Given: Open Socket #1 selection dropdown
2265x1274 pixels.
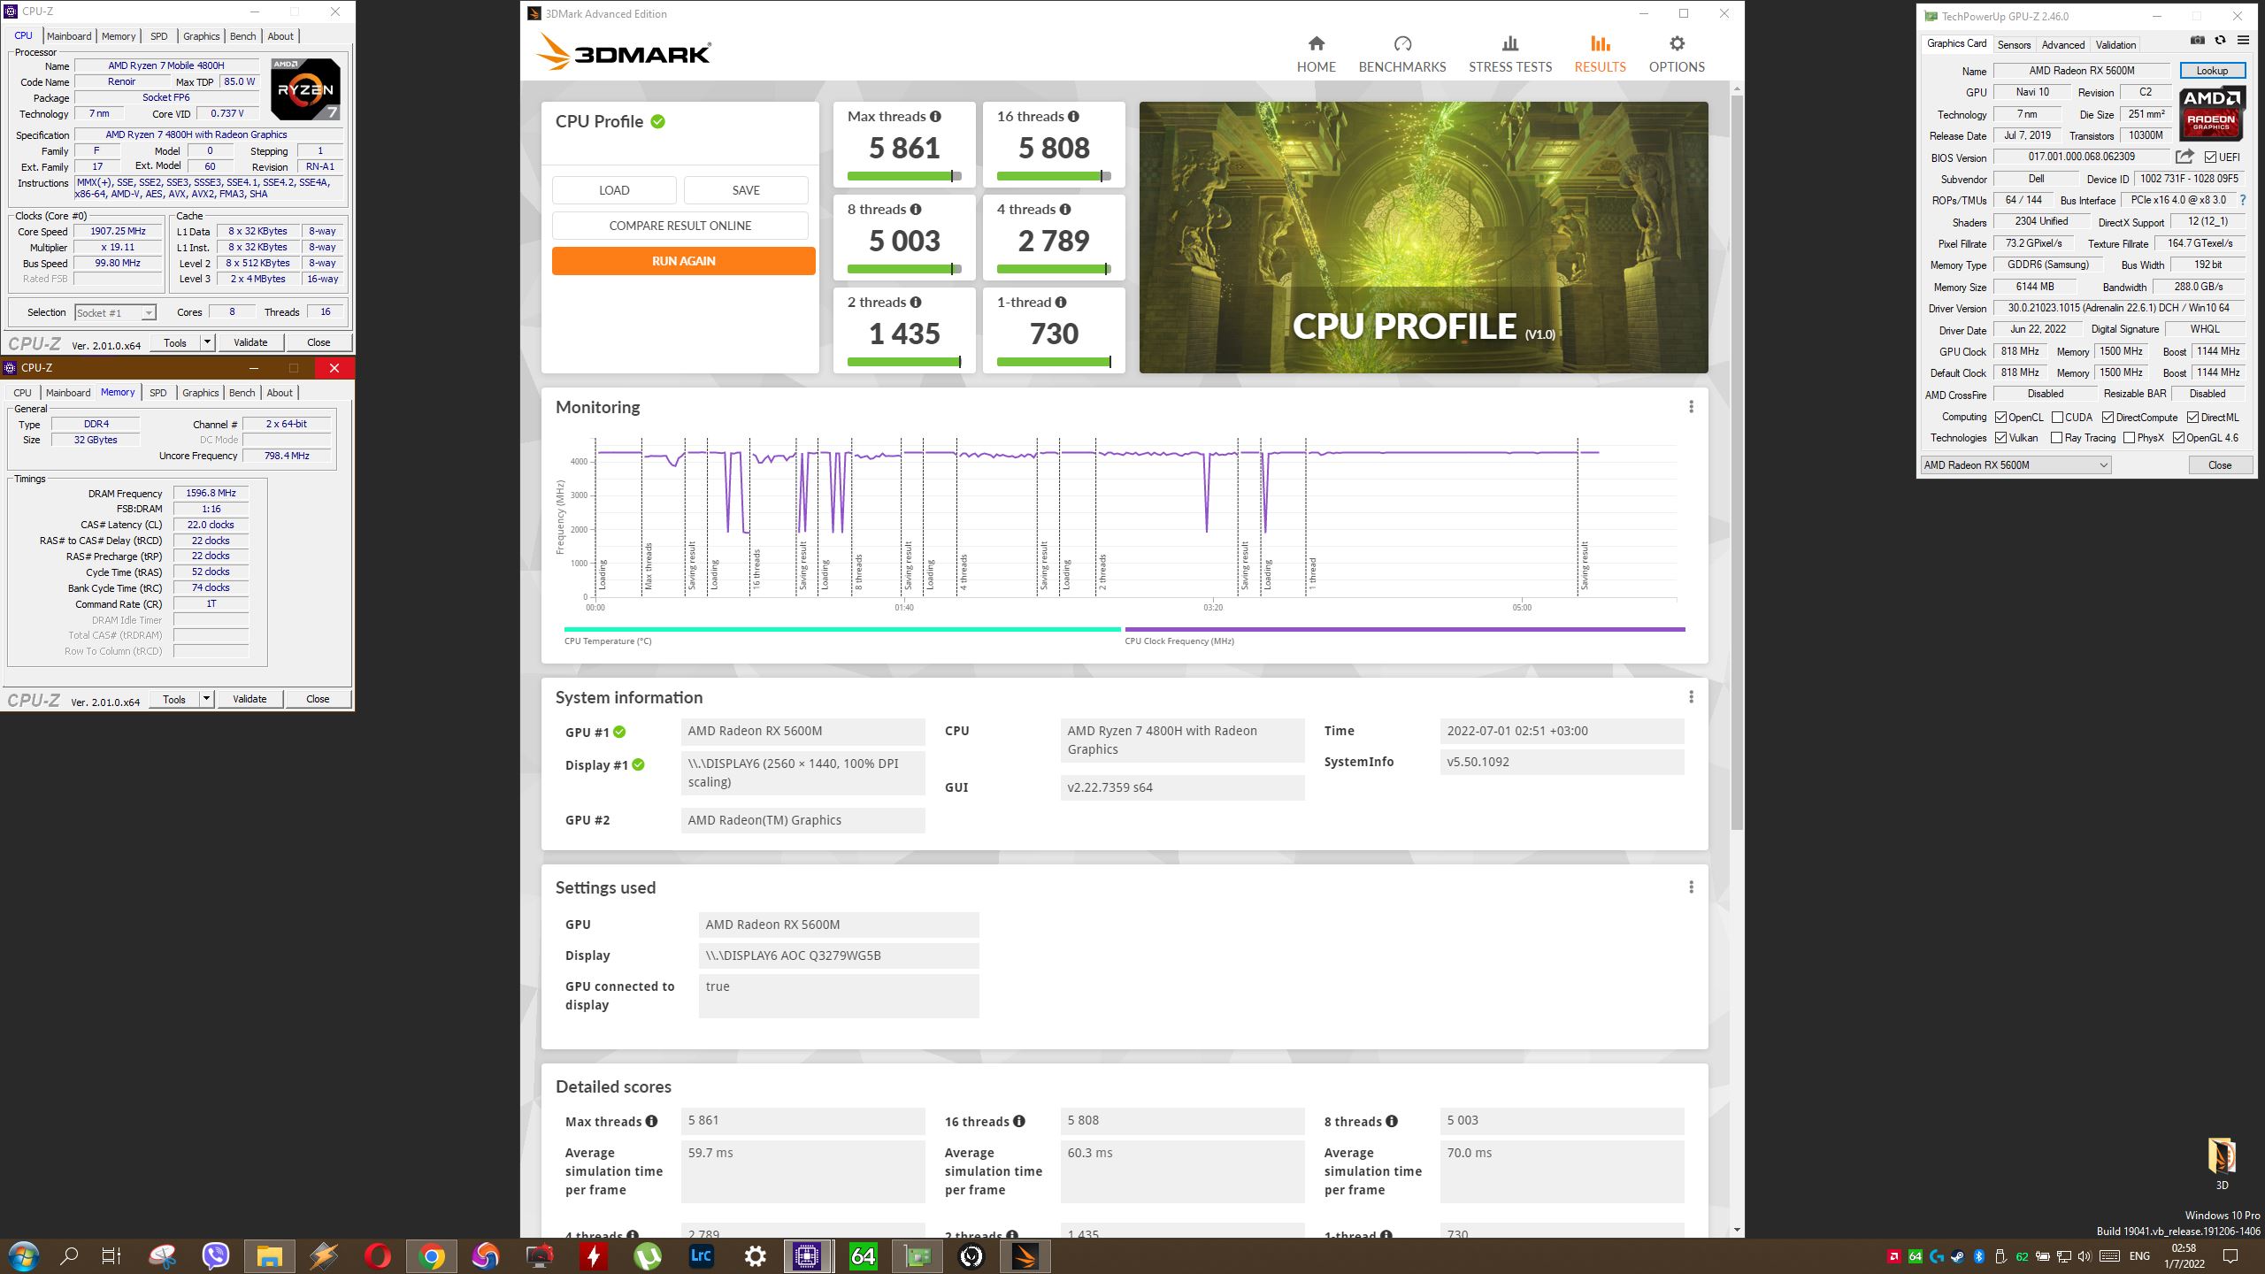Looking at the screenshot, I should (x=115, y=312).
